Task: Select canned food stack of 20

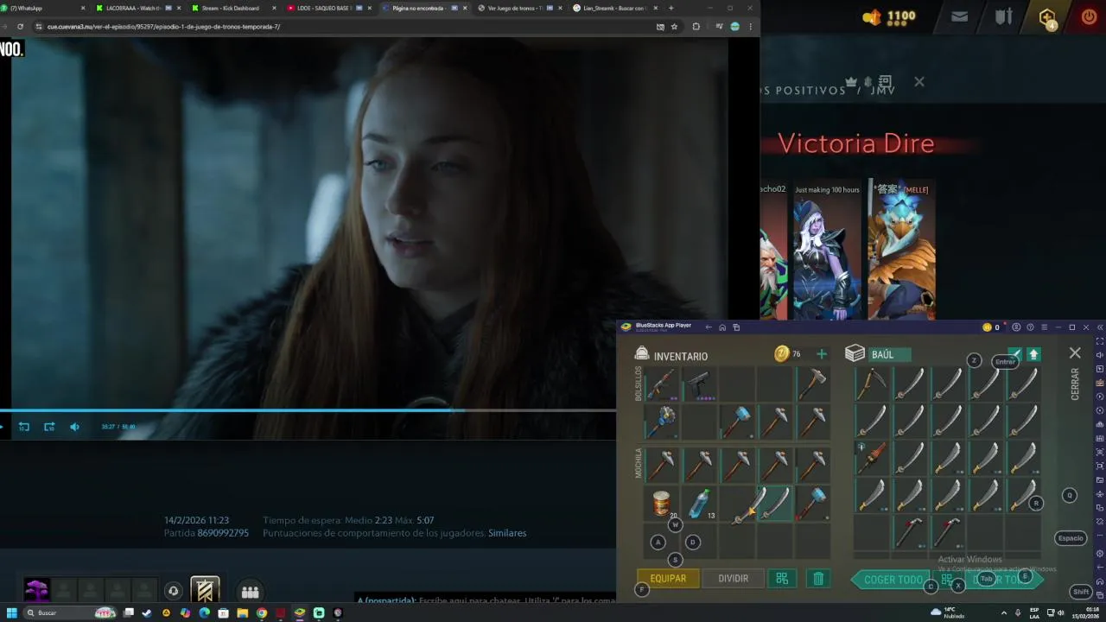Action: click(x=661, y=504)
